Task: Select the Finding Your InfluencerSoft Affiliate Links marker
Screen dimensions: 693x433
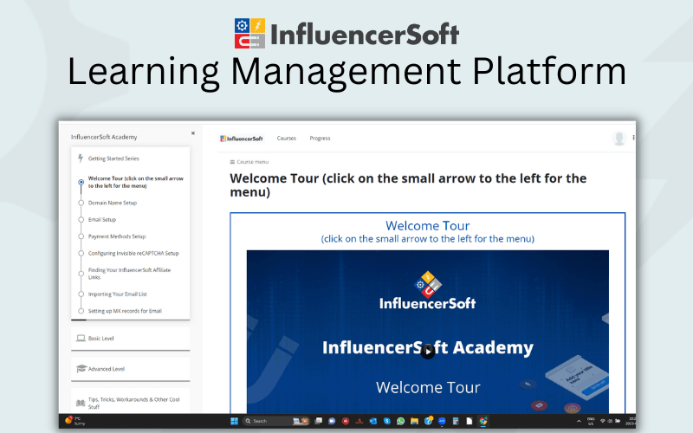Action: (81, 274)
